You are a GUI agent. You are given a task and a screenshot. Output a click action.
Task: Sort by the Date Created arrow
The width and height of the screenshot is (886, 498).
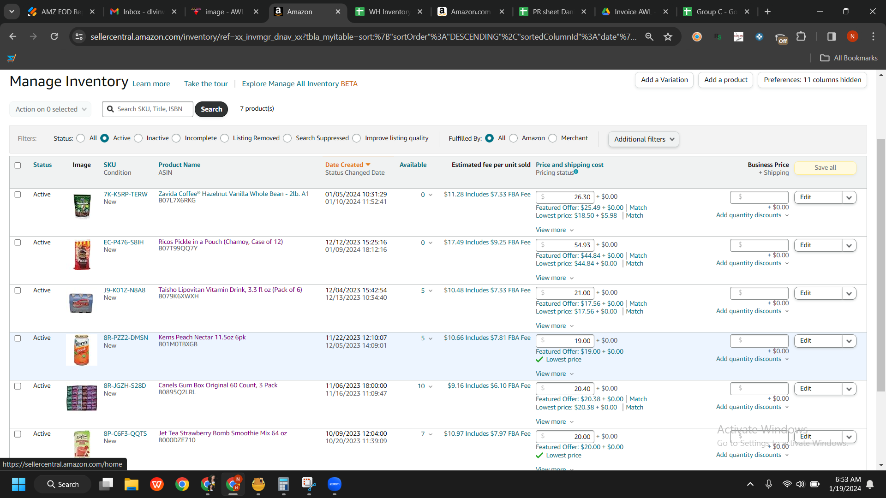click(368, 165)
